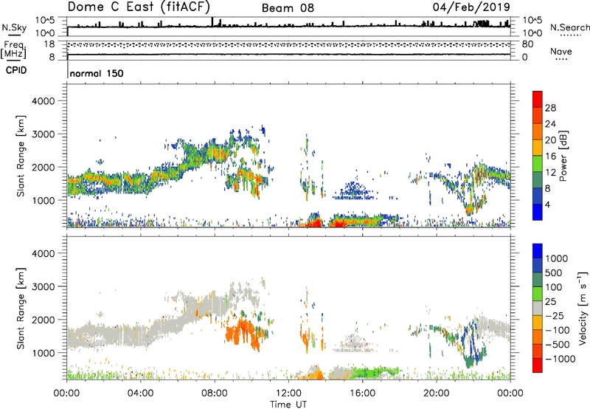Click the "04:00" time tick label

[x=140, y=393]
